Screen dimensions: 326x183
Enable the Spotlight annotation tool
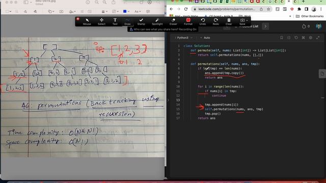(157, 21)
